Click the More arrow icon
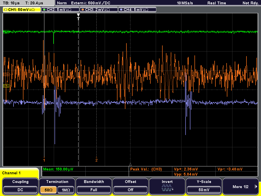This screenshot has width=261, height=196. click(x=256, y=187)
